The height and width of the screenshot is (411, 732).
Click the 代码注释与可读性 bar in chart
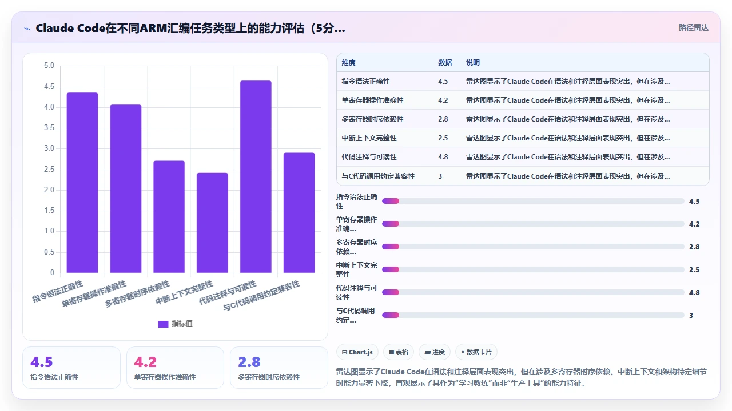coord(256,177)
